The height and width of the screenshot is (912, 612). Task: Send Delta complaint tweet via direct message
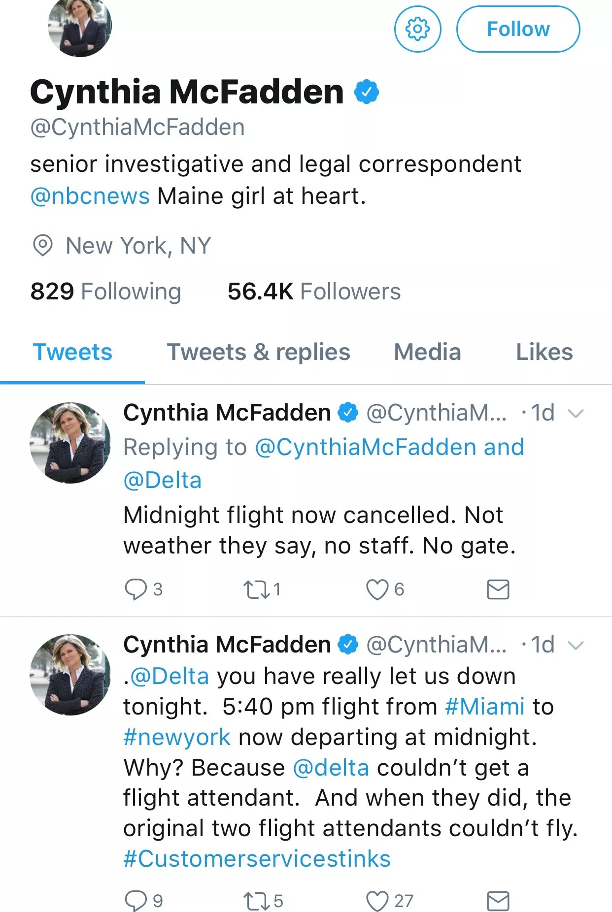[498, 901]
